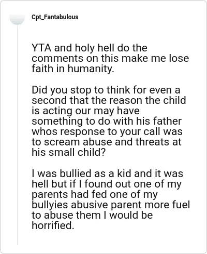207x254 pixels.
Task: Open Cpt_Fantabulous user profile
Action: coord(55,17)
